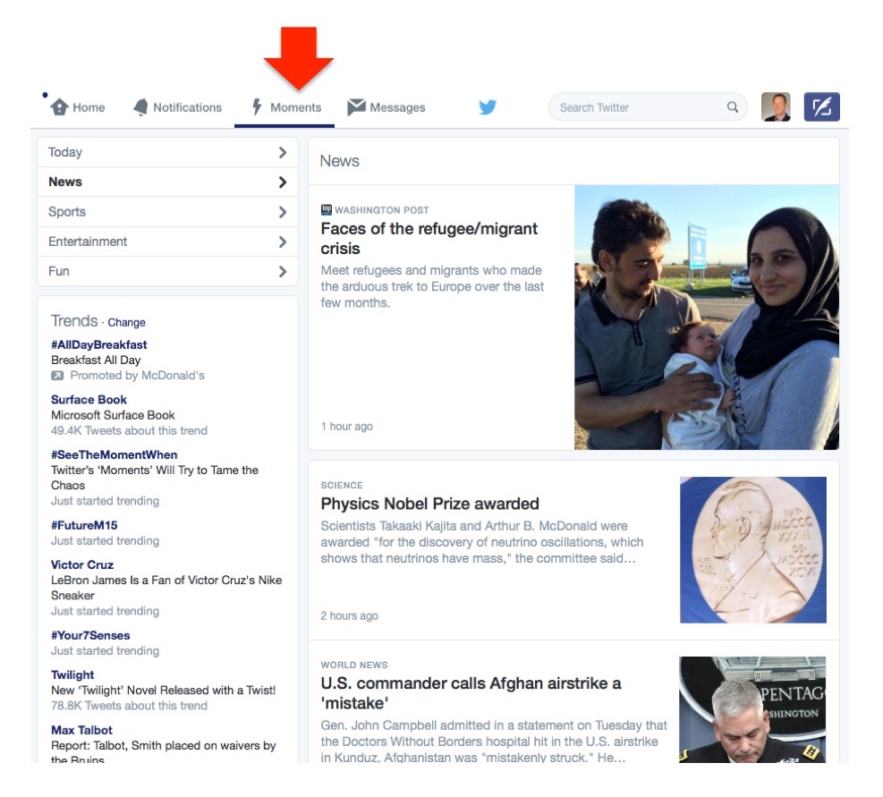Open 'Physics Nobel Prize awarded' headline
This screenshot has width=883, height=797.
[x=429, y=504]
